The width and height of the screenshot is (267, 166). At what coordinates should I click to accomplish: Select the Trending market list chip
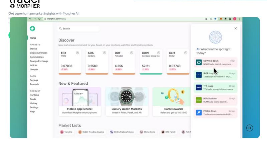click(66, 132)
